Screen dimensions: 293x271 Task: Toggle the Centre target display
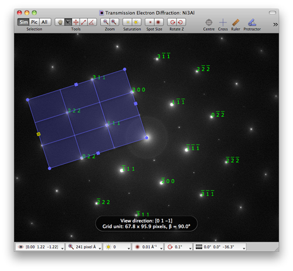(209, 25)
